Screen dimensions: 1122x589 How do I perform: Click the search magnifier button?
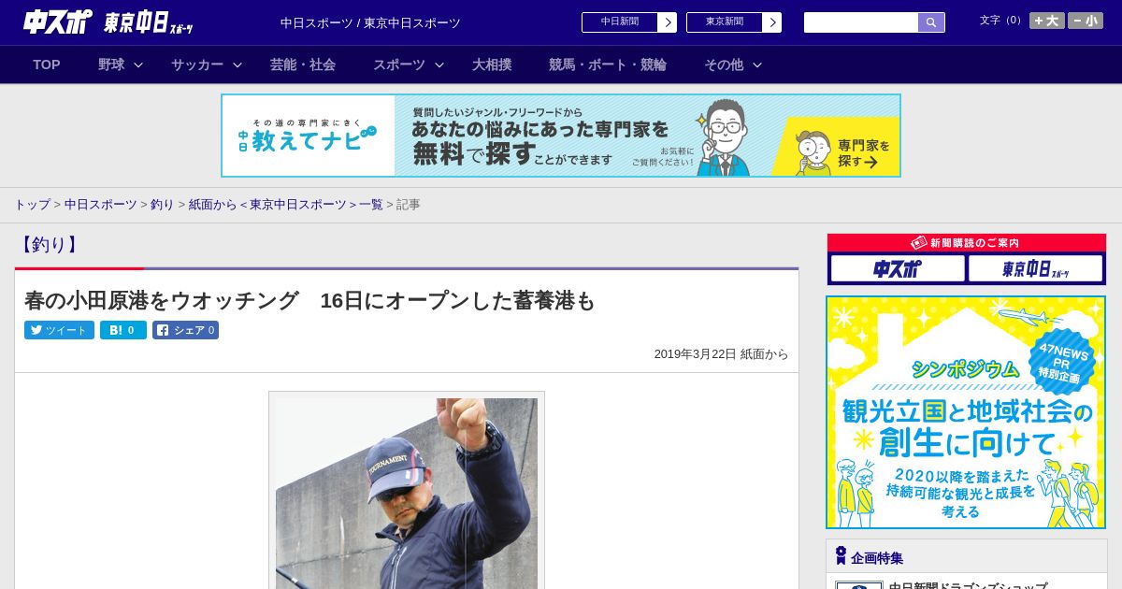pos(931,22)
